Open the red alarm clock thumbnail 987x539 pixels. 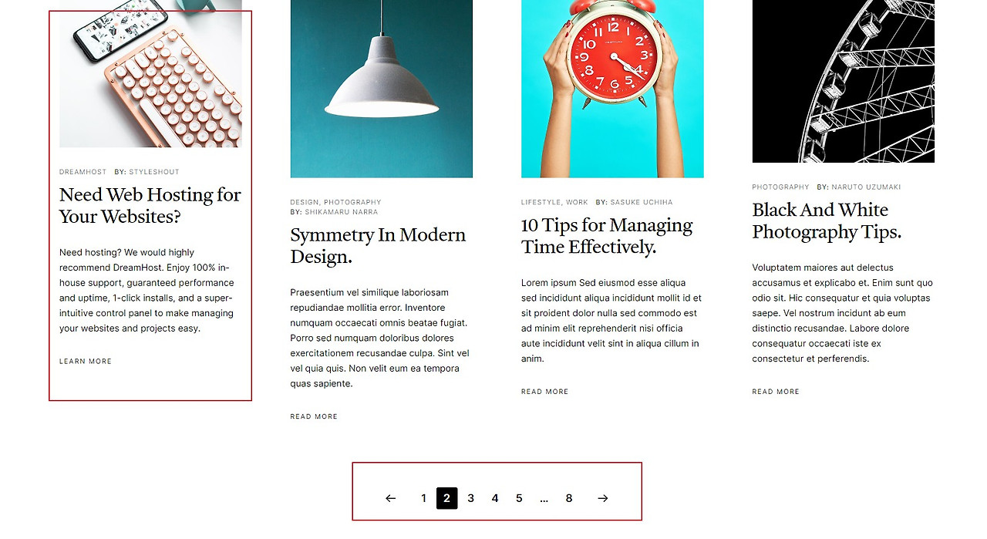tap(612, 89)
